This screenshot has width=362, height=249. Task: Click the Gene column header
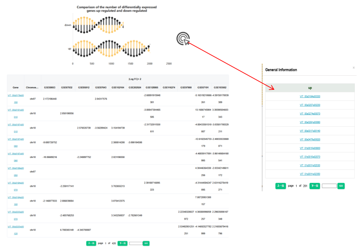15,87
